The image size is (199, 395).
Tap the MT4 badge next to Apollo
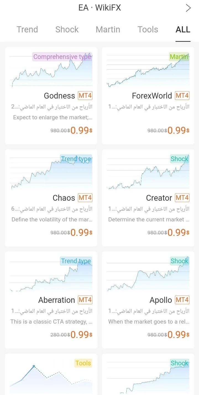pyautogui.click(x=182, y=300)
